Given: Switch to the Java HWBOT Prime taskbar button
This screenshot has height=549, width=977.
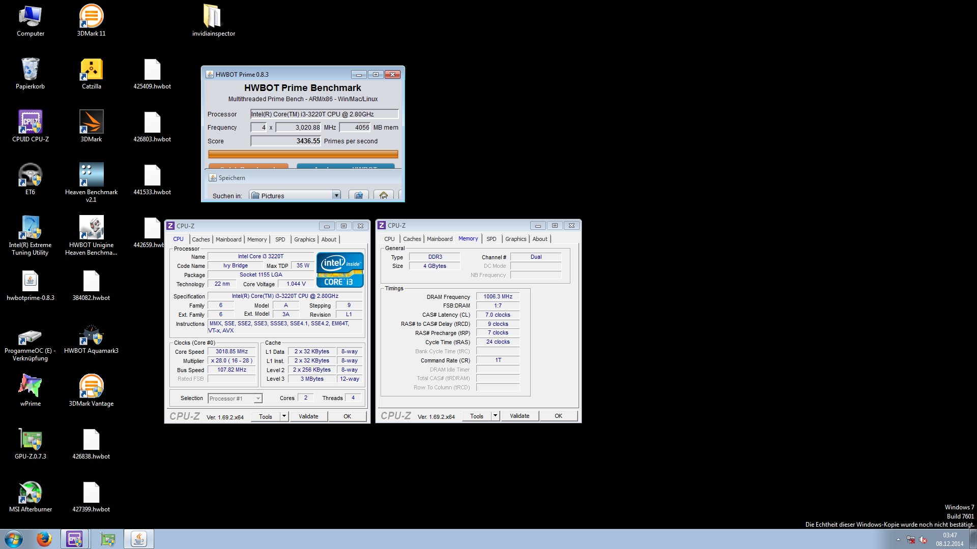Looking at the screenshot, I should pyautogui.click(x=138, y=539).
